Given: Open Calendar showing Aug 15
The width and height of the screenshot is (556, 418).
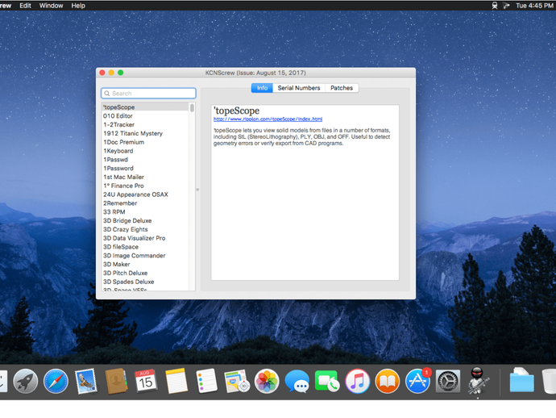Looking at the screenshot, I should [146, 381].
